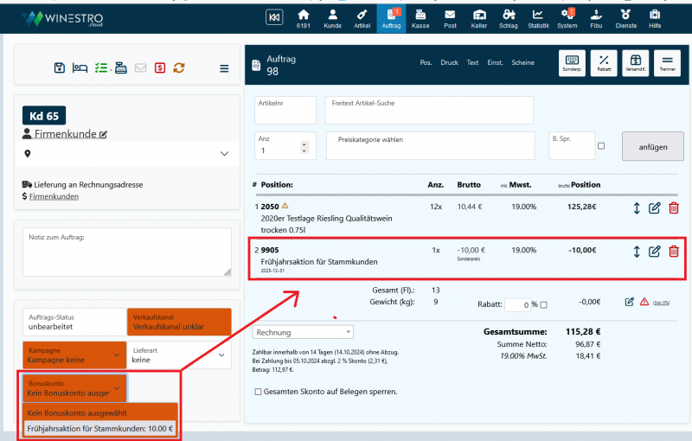Click the orange refresh arrows icon
Viewport: 692px width, 441px height.
(179, 68)
